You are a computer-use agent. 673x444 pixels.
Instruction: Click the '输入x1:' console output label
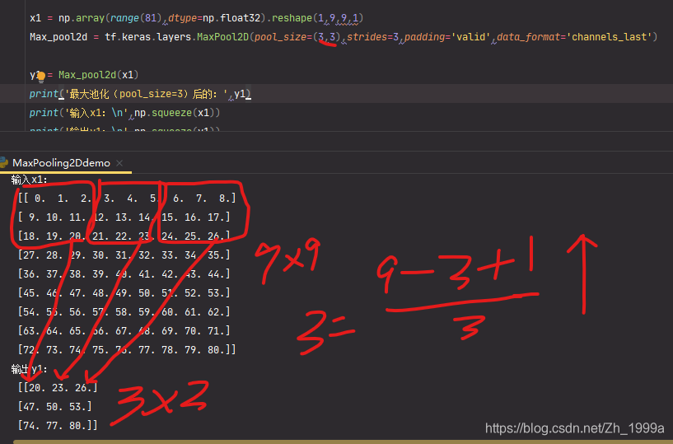29,179
